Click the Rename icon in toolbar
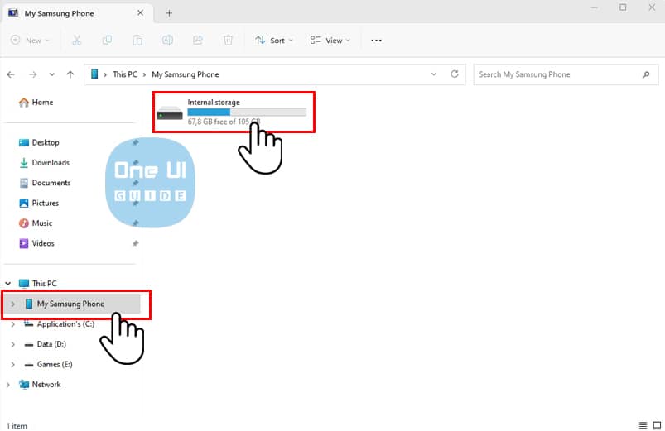 tap(167, 40)
